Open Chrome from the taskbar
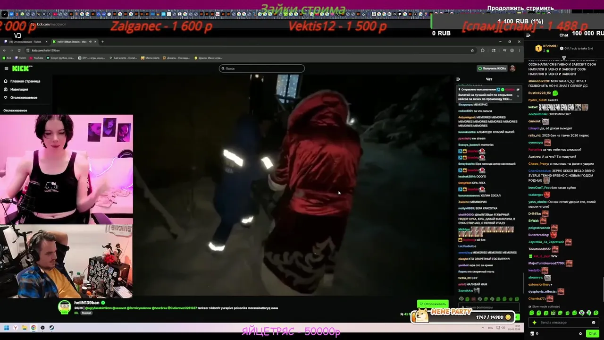 coord(34,328)
